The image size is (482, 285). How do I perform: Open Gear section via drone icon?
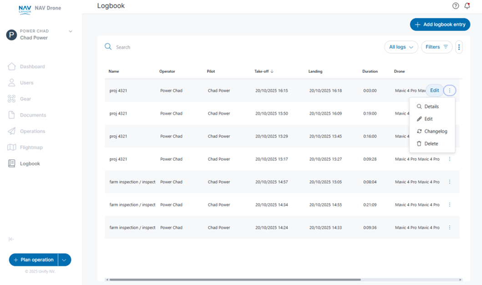[x=12, y=99]
